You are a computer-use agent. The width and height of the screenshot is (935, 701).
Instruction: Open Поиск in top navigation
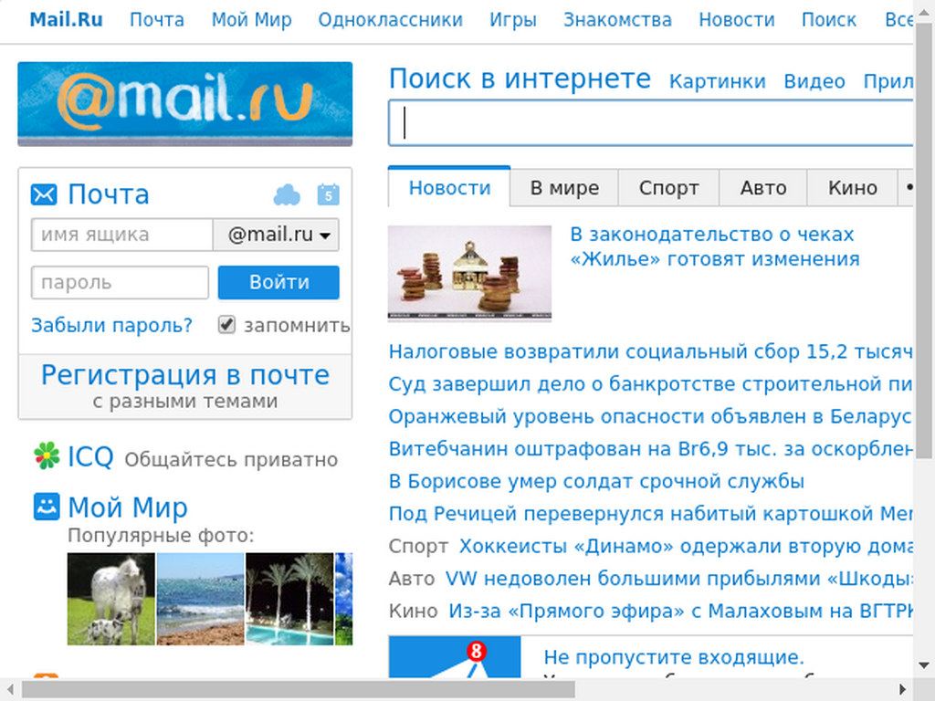(x=829, y=20)
